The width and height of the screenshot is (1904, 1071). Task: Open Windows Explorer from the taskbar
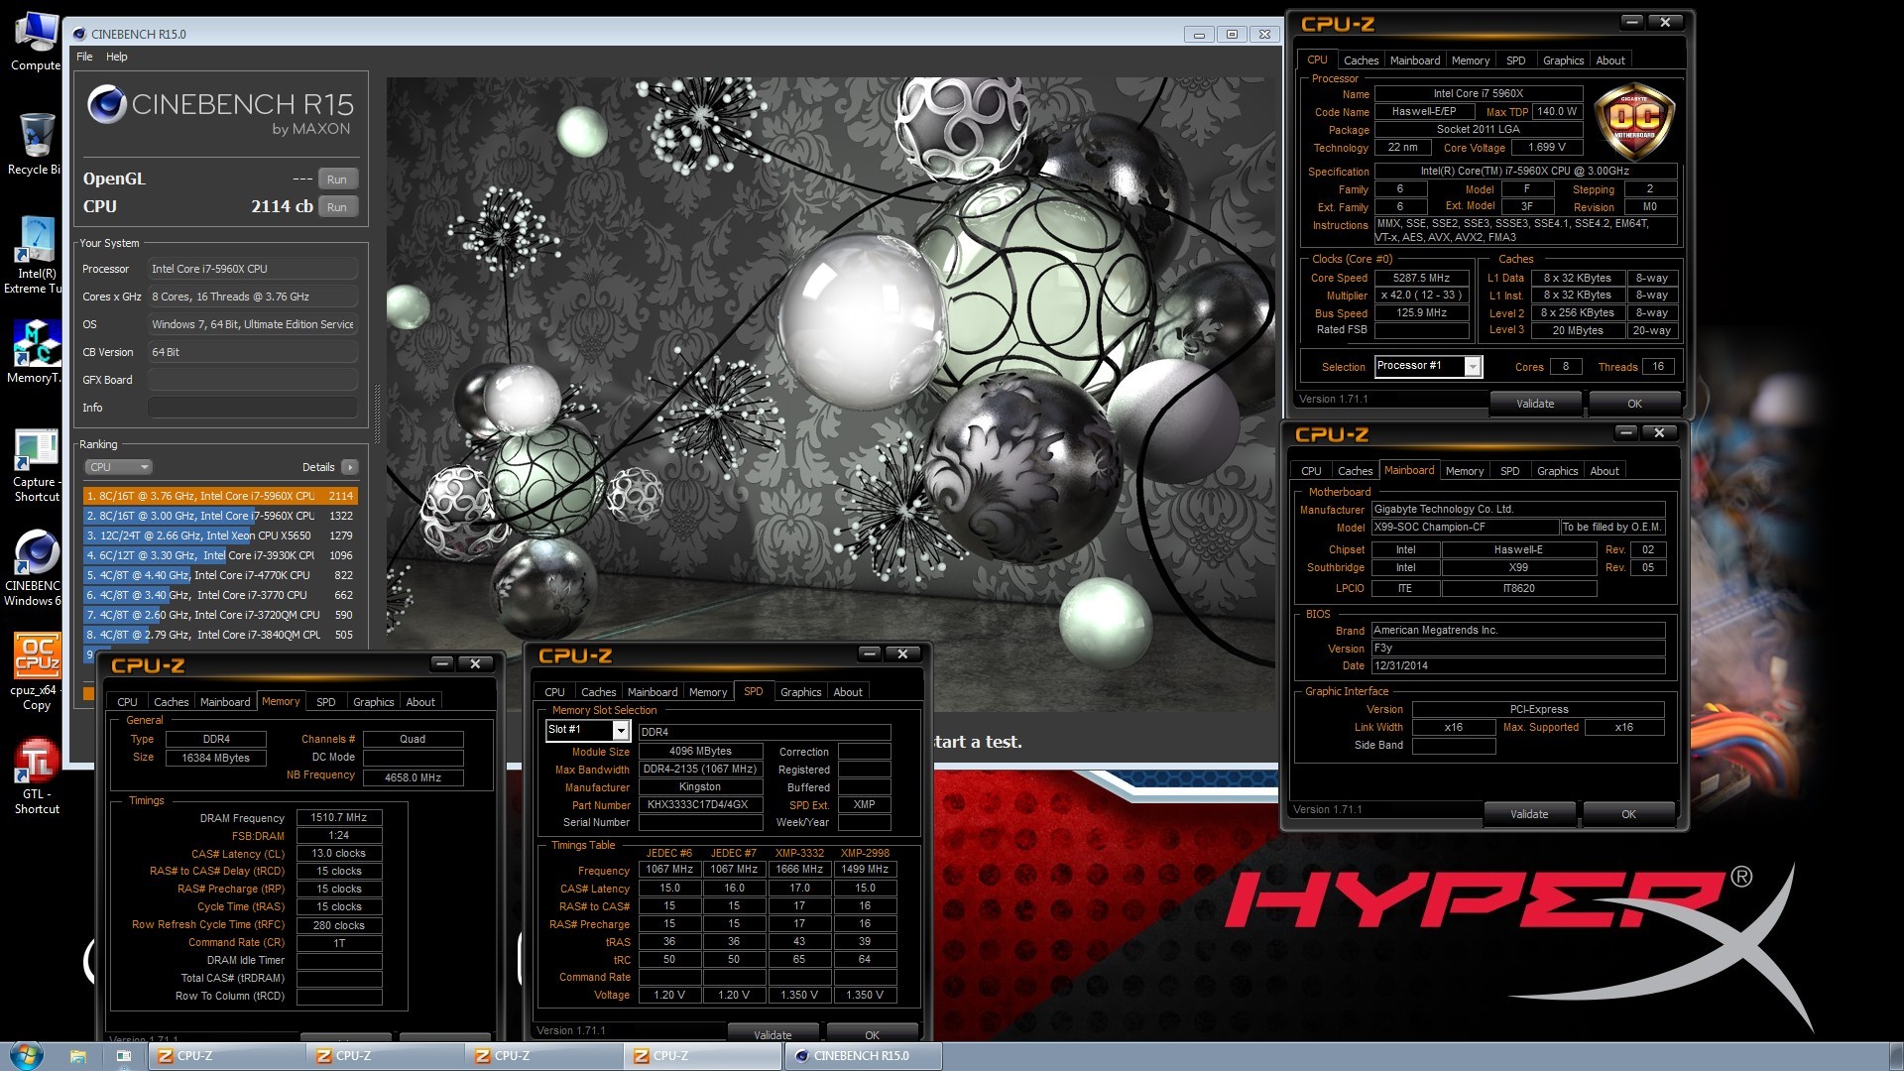coord(77,1056)
